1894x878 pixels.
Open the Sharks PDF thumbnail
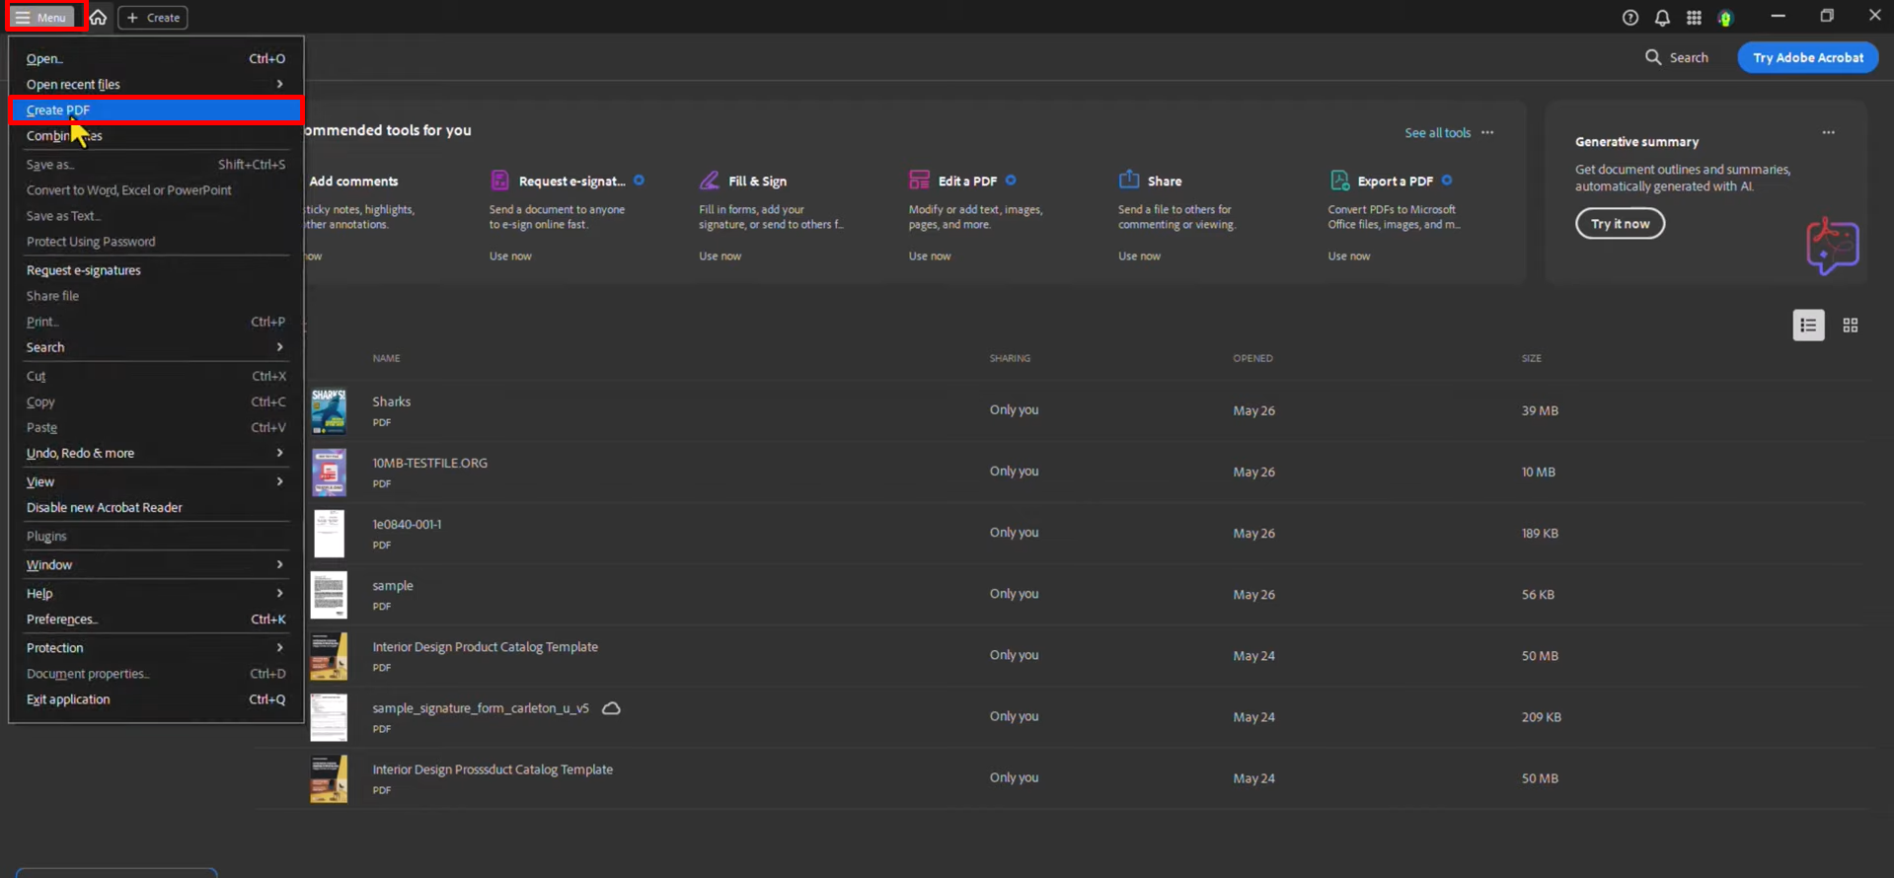[329, 410]
